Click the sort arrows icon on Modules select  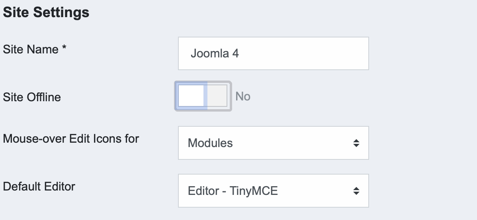tap(356, 143)
